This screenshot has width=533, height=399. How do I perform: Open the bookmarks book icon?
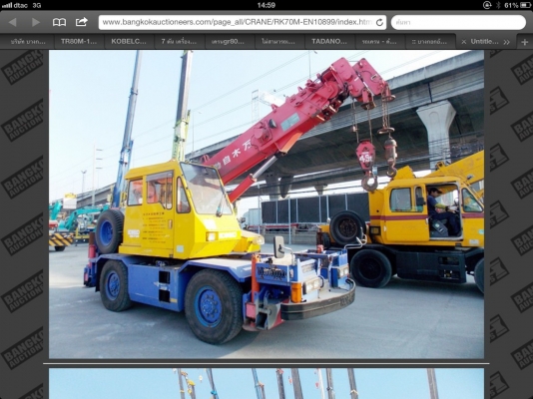pyautogui.click(x=59, y=22)
